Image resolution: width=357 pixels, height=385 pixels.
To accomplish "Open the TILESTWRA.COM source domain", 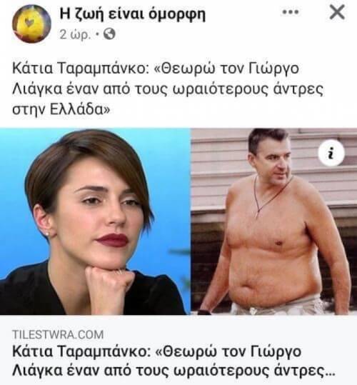I will coord(58,335).
